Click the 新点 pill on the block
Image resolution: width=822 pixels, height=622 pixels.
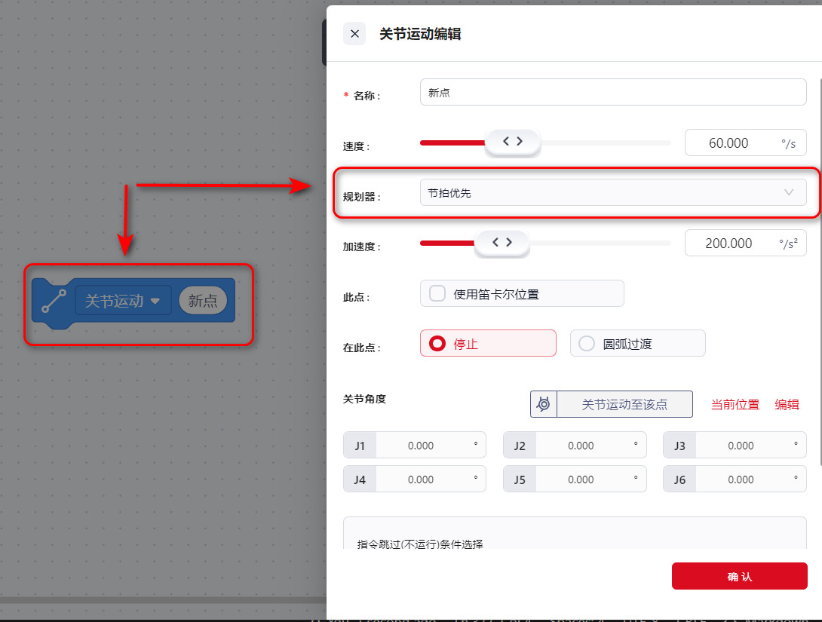coord(203,301)
